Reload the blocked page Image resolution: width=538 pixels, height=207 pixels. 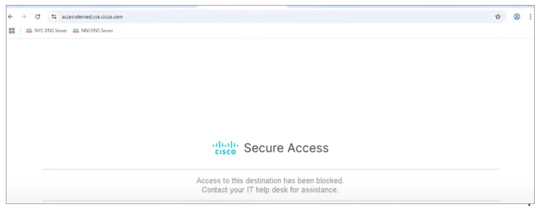[37, 17]
